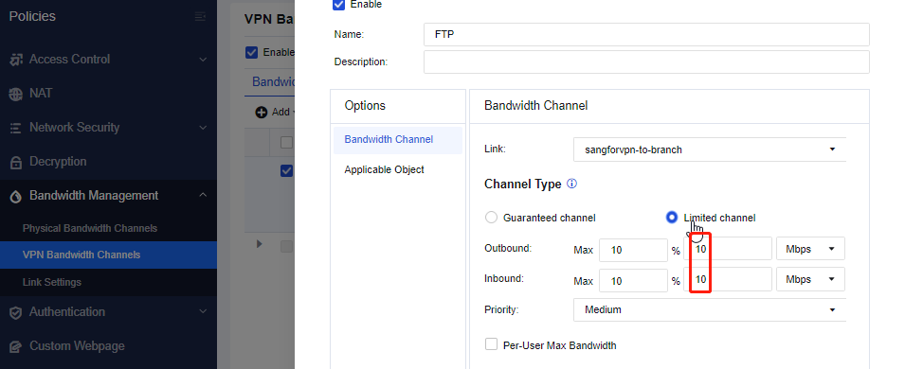Expand the Network Security menu chevron
This screenshot has height=369, width=905.
(203, 128)
